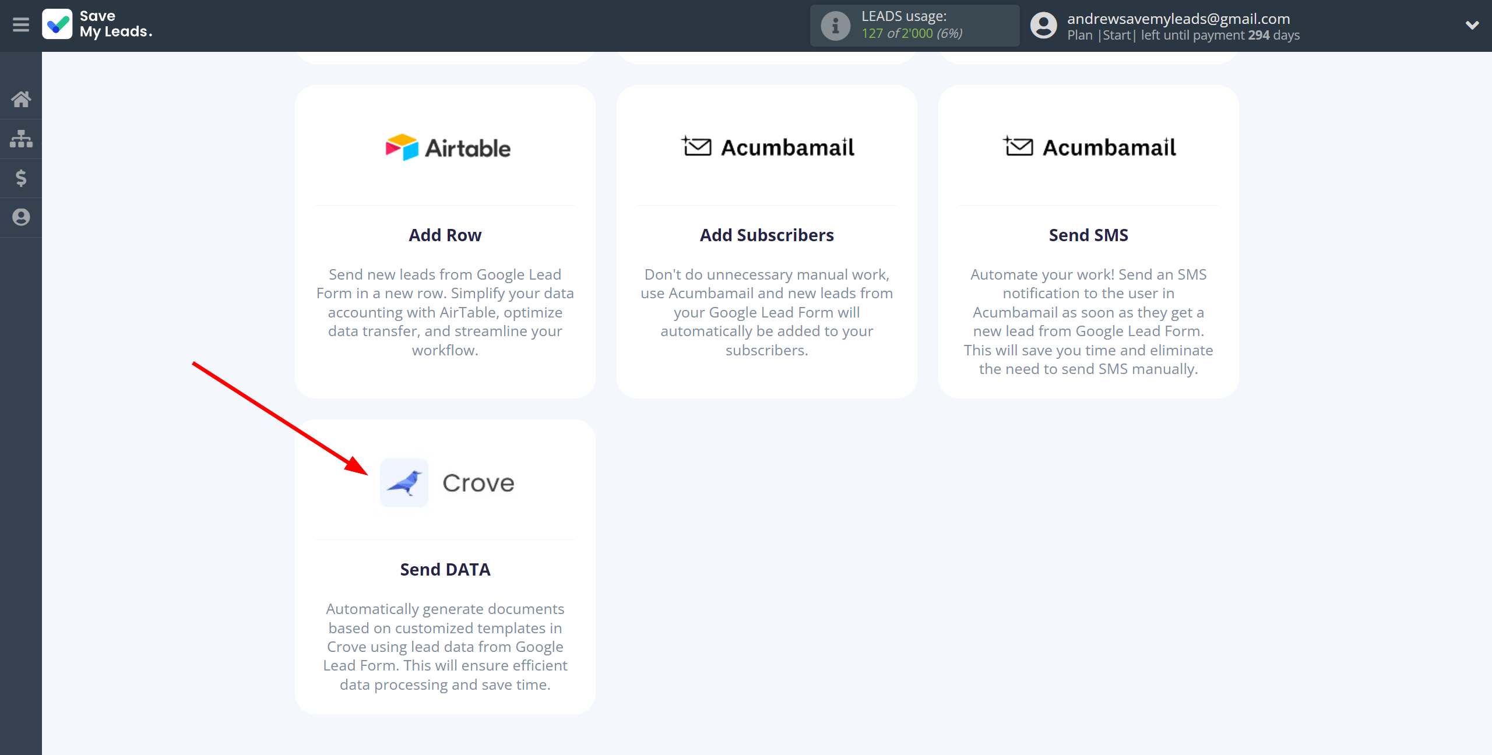
Task: Click the Plan Start payment days text
Action: 1183,35
